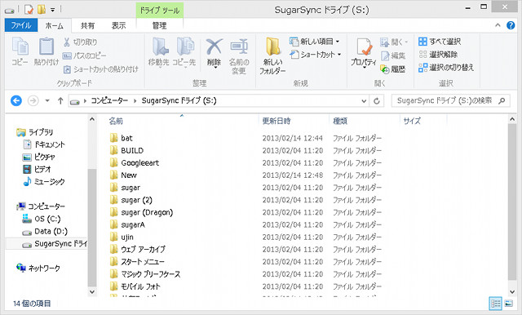The image size is (522, 315).
Task: Select OS (C:) drive
Action: point(42,219)
